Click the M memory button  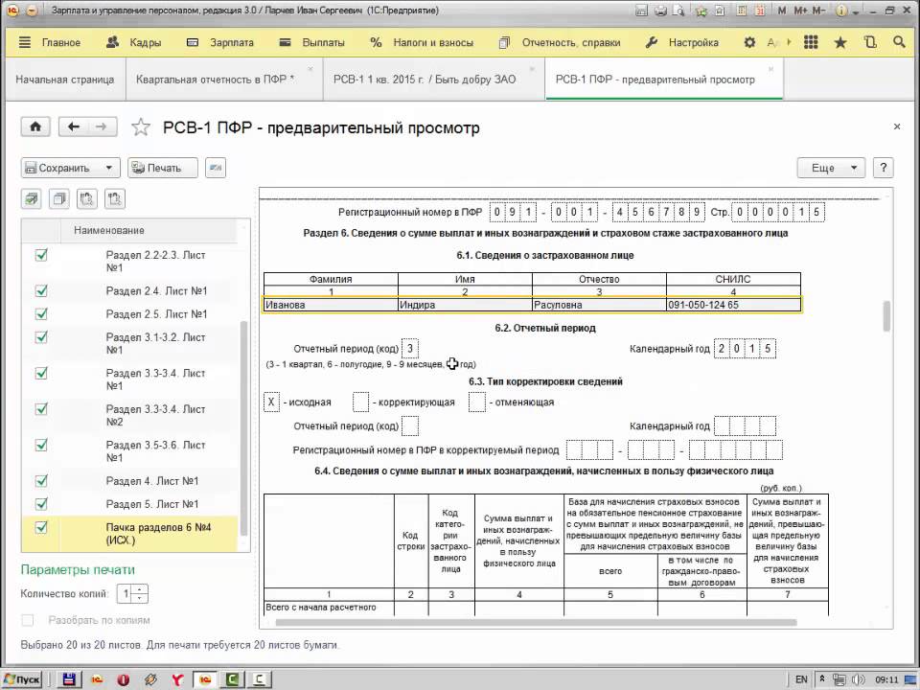[x=782, y=11]
